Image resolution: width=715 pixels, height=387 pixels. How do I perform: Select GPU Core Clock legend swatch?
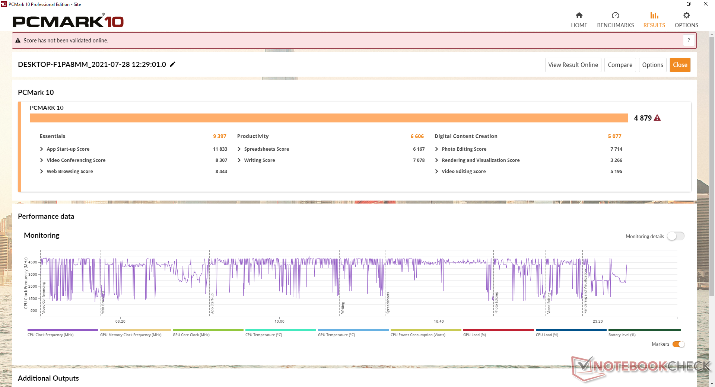pos(208,330)
